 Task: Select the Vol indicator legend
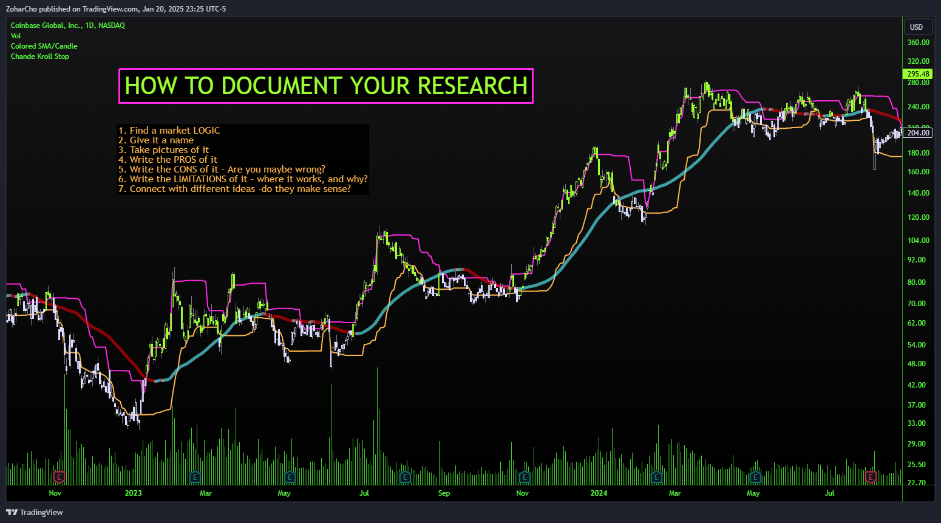16,36
